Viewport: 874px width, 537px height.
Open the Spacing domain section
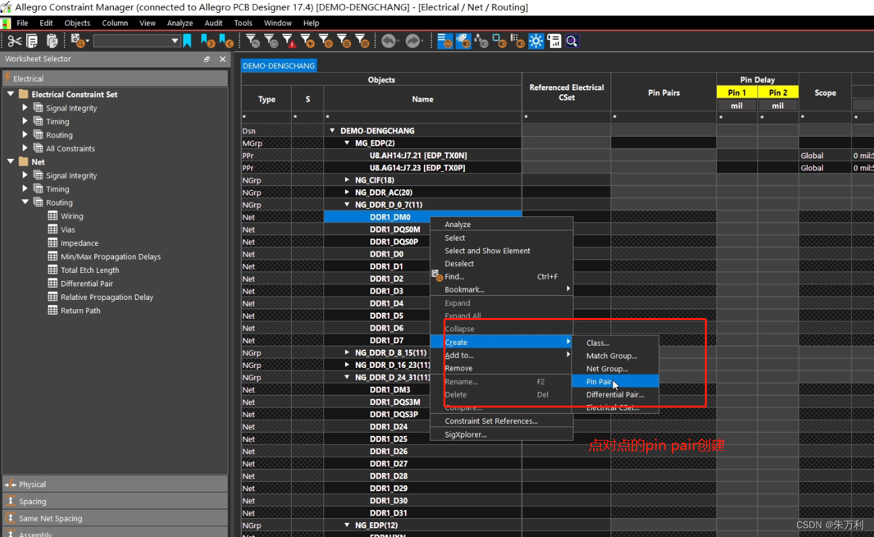115,501
